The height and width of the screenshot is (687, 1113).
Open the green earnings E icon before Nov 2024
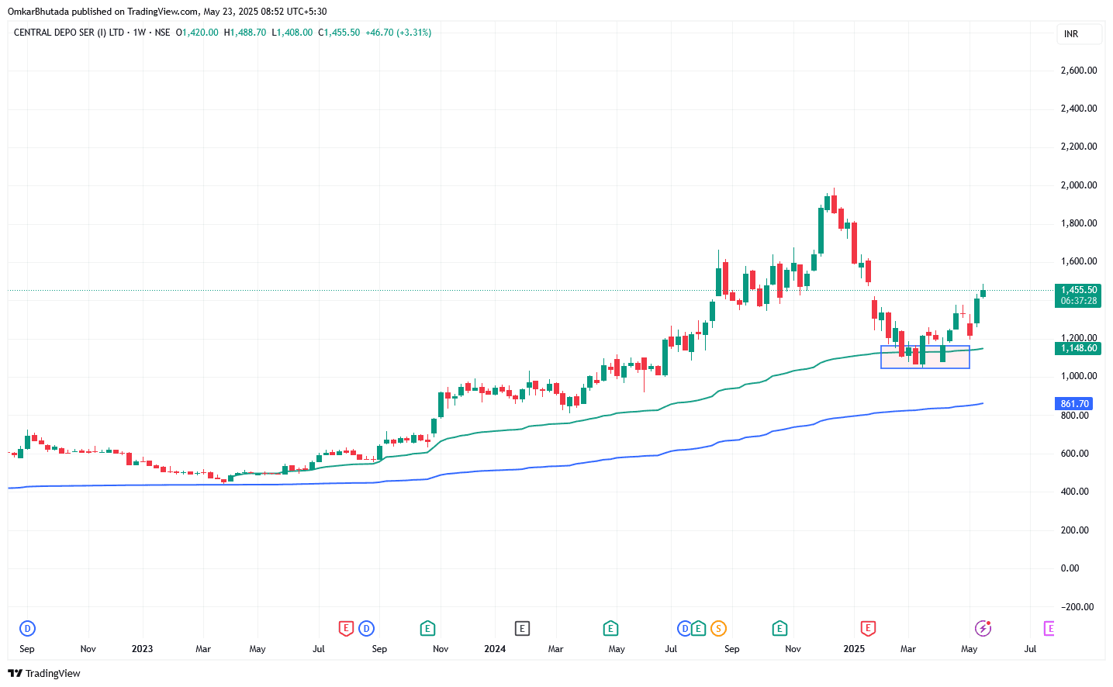[x=779, y=628]
